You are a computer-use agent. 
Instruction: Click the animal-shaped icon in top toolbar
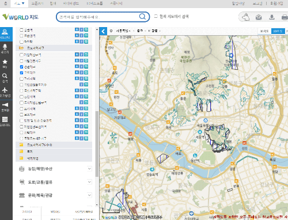pyautogui.click(x=245, y=17)
